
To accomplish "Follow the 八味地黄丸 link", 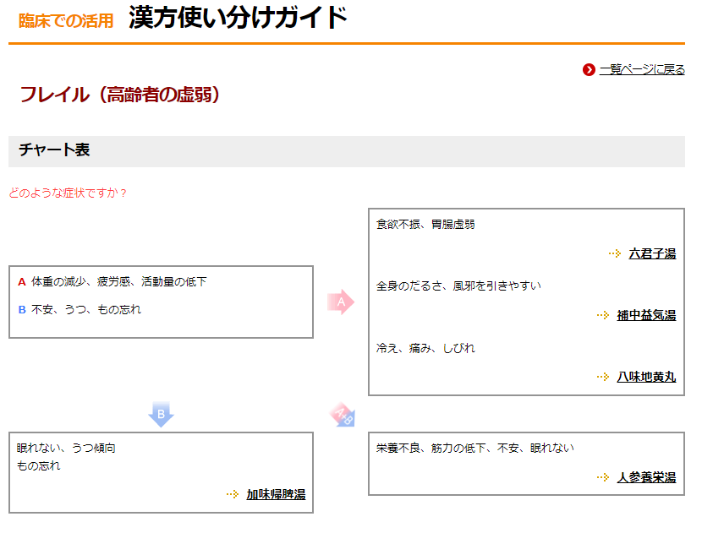I will coord(646,377).
